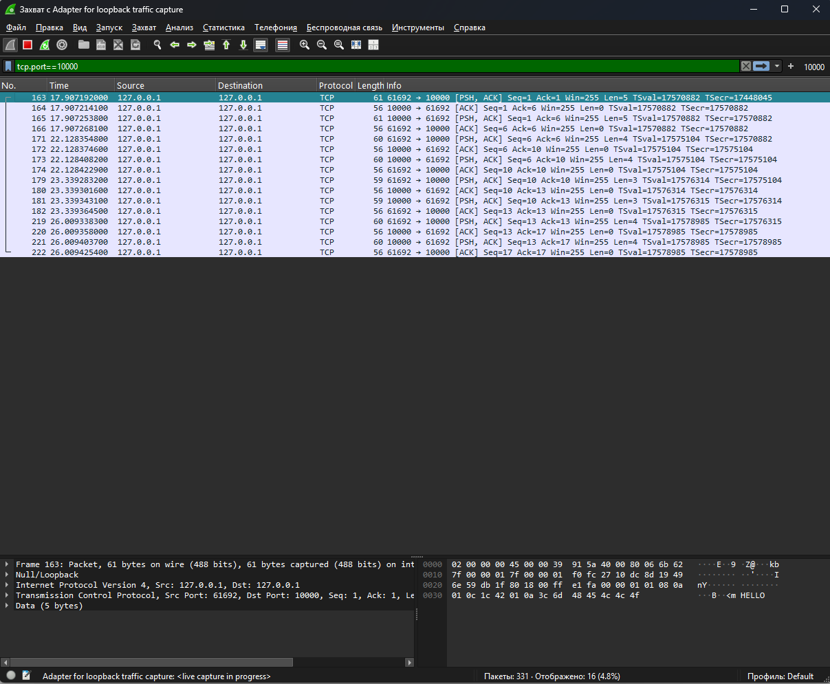830x684 pixels.
Task: Toggle packet list colorization rules
Action: tap(282, 45)
